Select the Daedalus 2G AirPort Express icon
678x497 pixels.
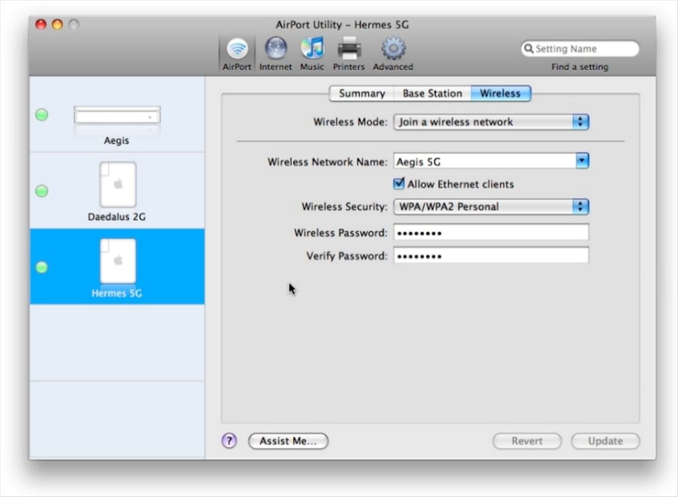(x=117, y=184)
